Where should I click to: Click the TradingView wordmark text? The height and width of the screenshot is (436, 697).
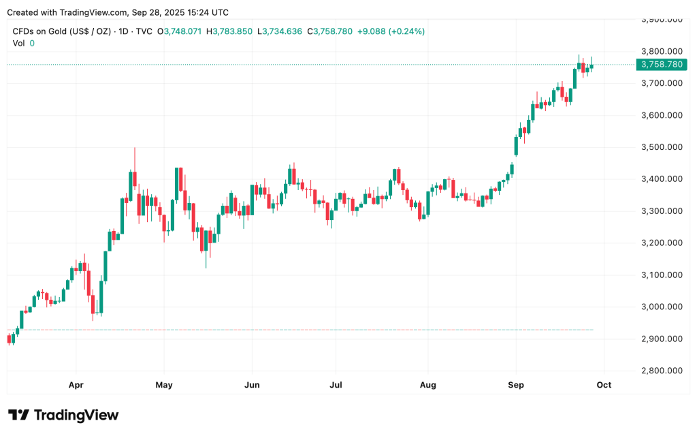(76, 415)
